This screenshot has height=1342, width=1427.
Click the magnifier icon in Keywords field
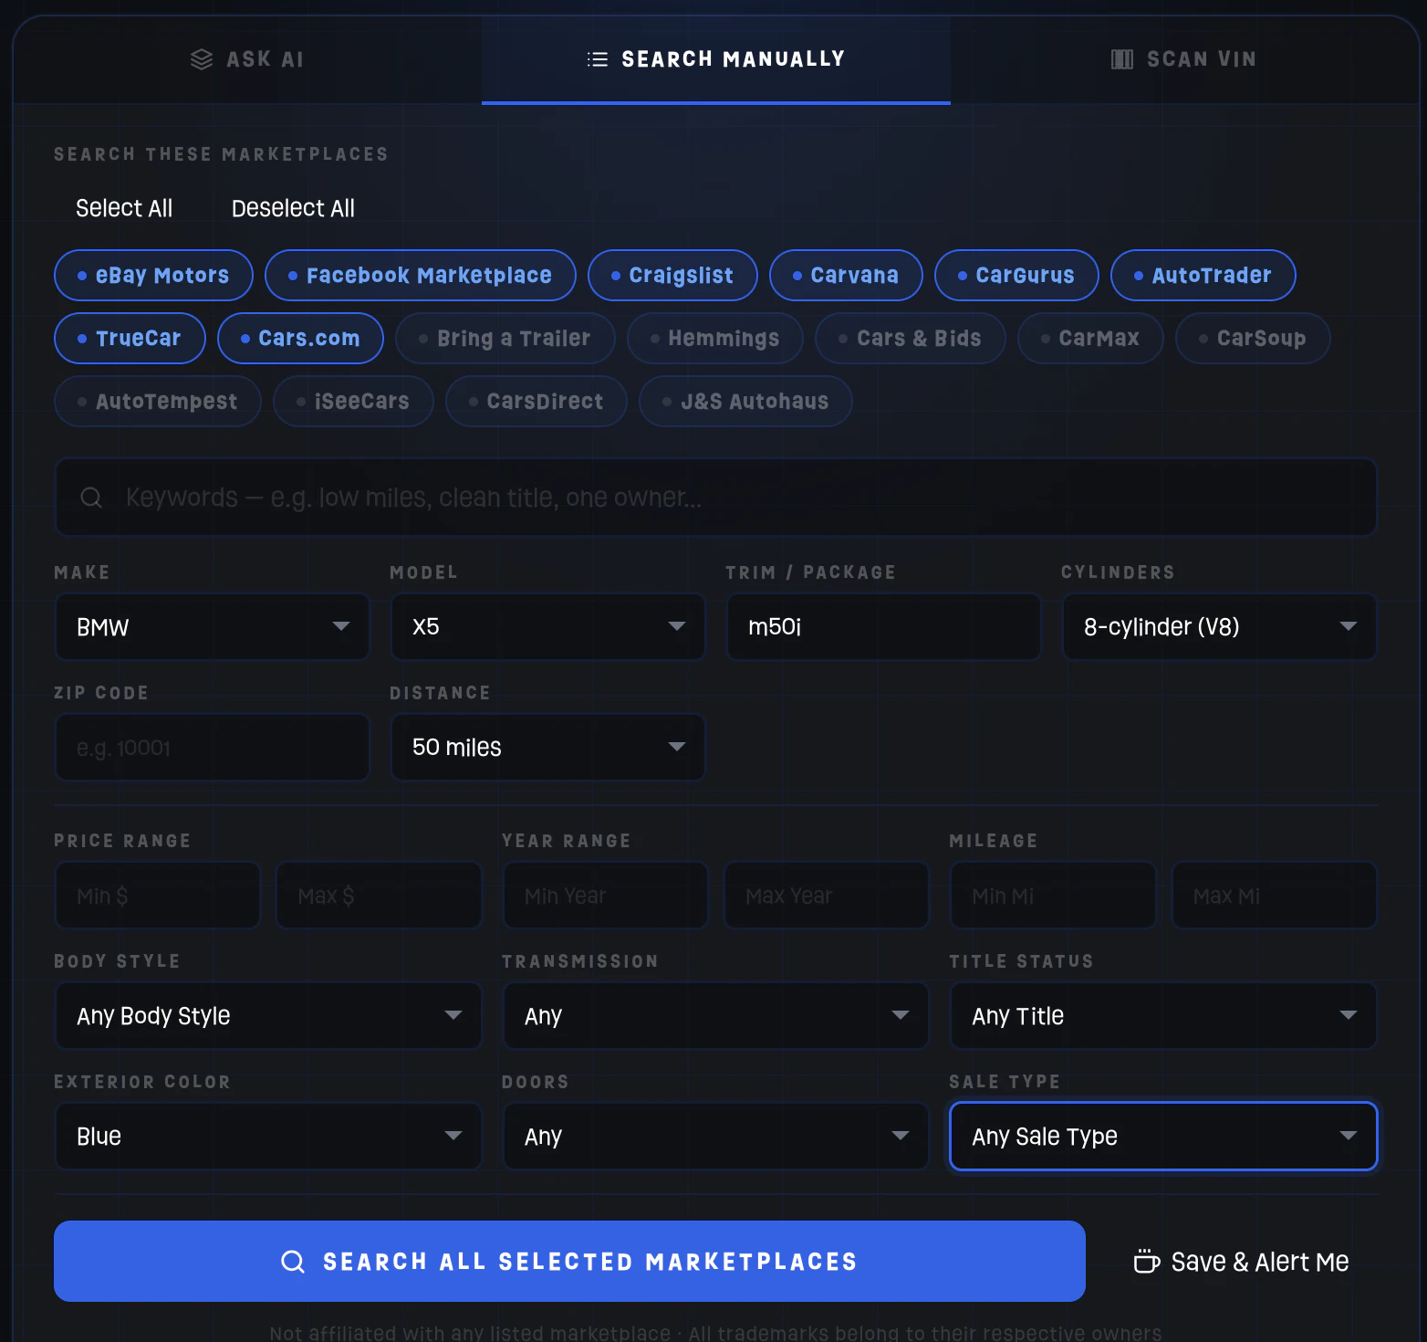91,498
